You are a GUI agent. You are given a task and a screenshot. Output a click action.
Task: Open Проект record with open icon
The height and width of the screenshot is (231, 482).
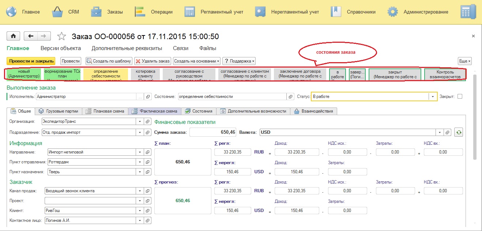148,201
